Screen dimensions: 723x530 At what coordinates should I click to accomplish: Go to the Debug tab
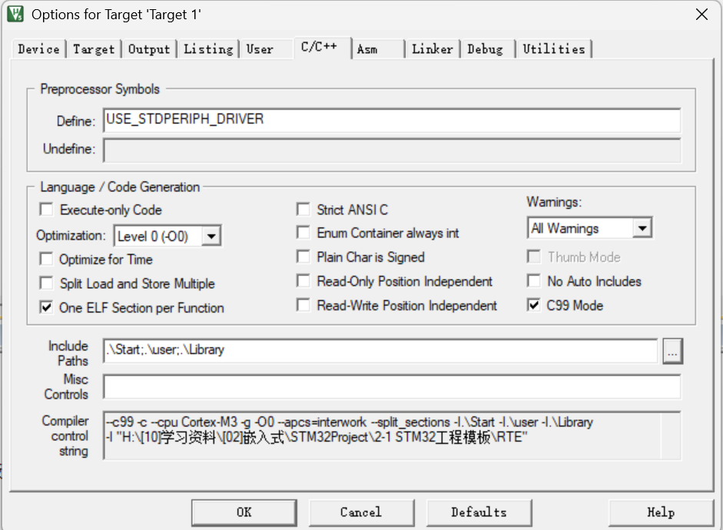point(485,49)
